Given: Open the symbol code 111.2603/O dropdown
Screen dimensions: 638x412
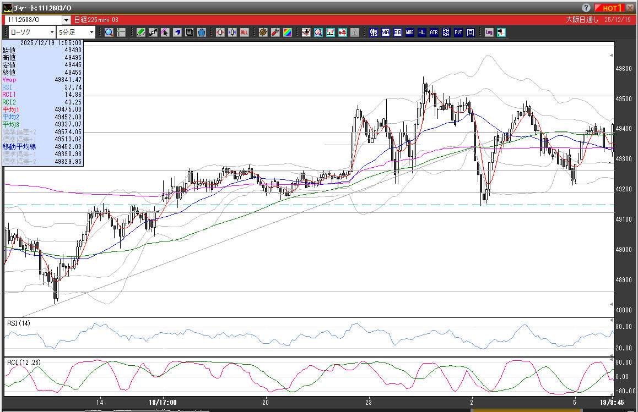Looking at the screenshot, I should [x=66, y=20].
